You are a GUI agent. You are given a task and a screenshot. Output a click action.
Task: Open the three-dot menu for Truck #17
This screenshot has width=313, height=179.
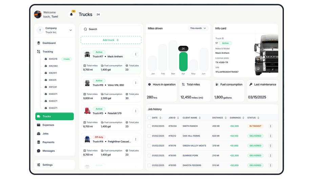pos(135,54)
